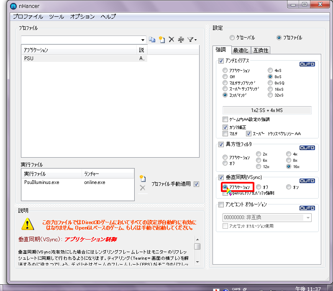Click AUTO badge for ambient occlusion

[307, 208]
